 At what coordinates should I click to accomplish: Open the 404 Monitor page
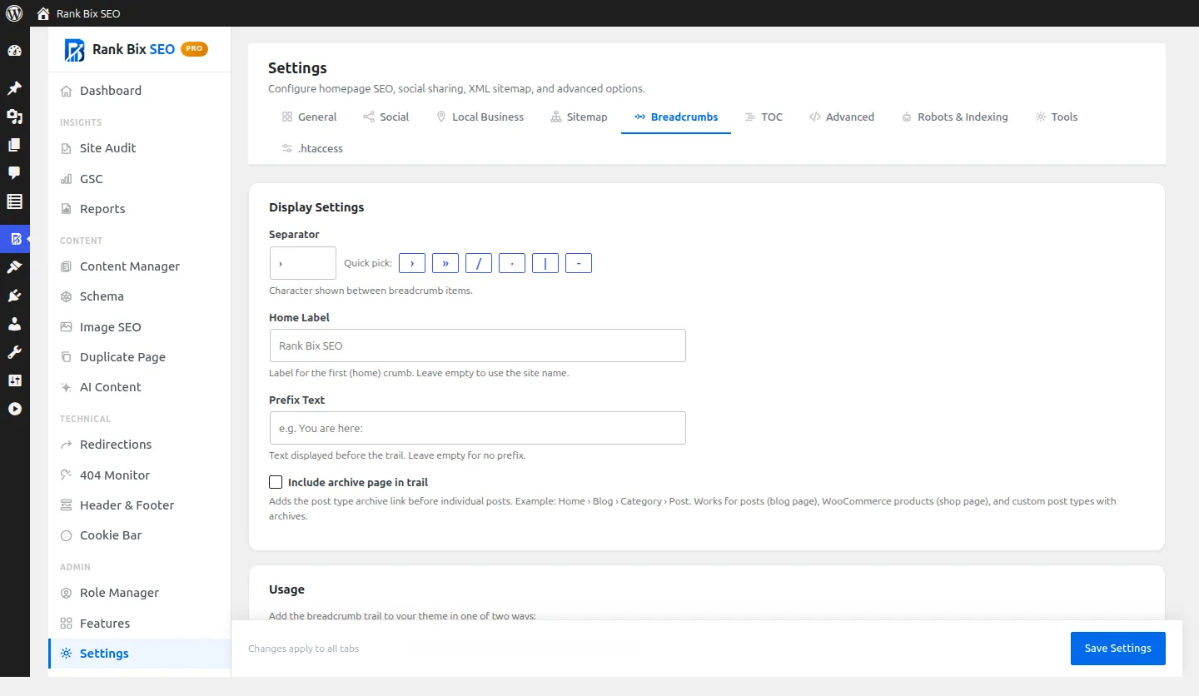click(x=139, y=475)
